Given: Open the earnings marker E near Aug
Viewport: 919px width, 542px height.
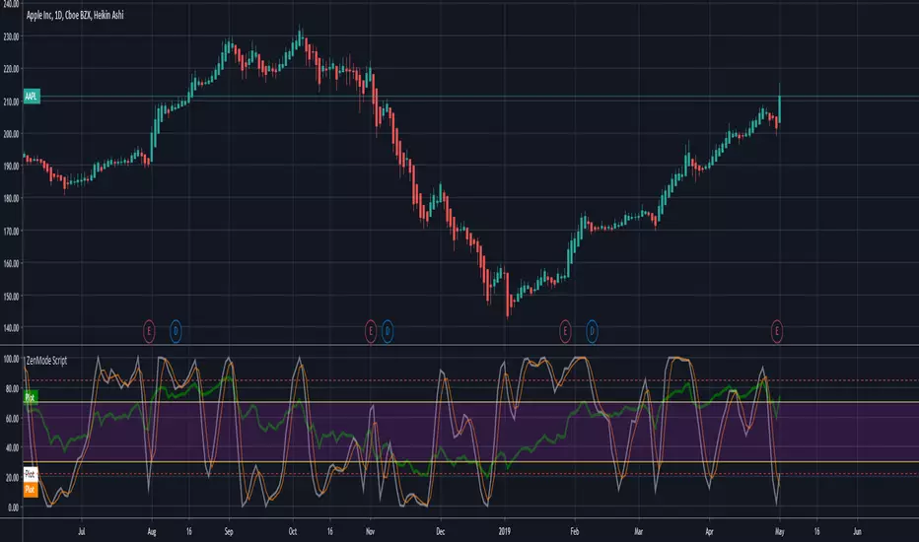Looking at the screenshot, I should pos(149,331).
